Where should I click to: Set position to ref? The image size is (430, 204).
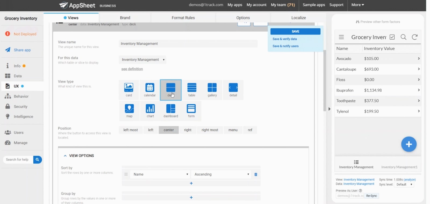coord(250,130)
